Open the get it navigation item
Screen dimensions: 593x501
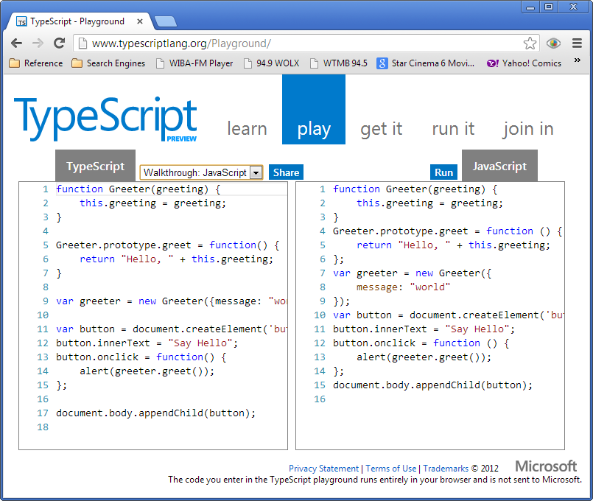tap(382, 129)
